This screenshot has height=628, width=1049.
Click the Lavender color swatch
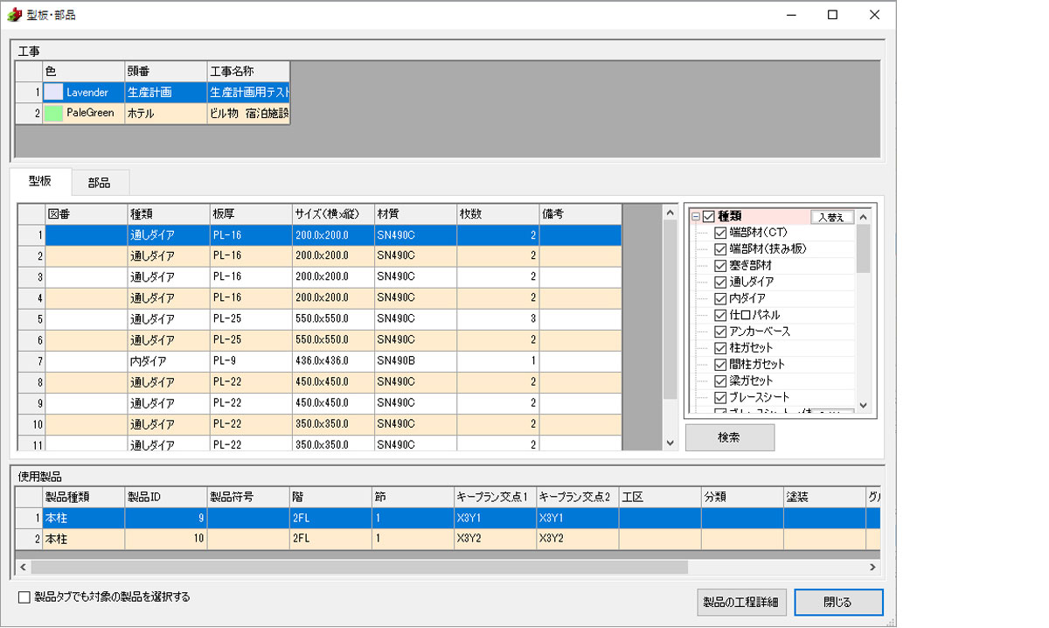pyautogui.click(x=54, y=92)
